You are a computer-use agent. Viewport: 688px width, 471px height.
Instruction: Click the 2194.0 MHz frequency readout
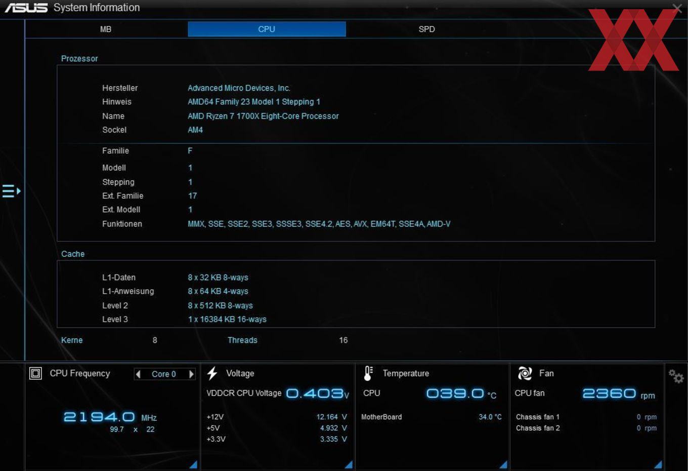(110, 417)
